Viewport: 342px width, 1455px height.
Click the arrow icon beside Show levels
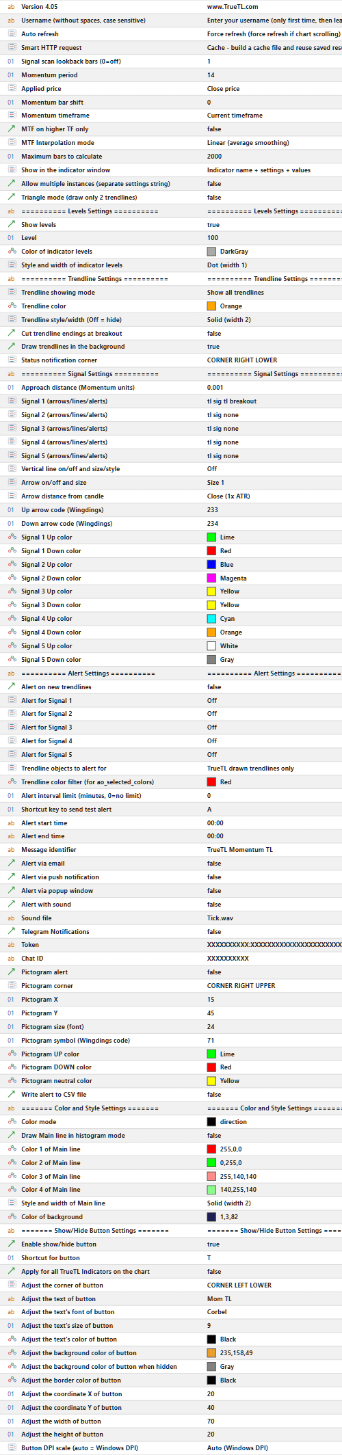click(11, 224)
